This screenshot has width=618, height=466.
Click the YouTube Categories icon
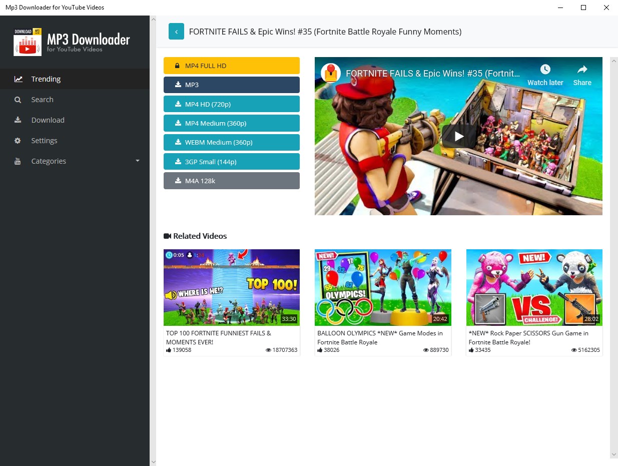tap(18, 161)
